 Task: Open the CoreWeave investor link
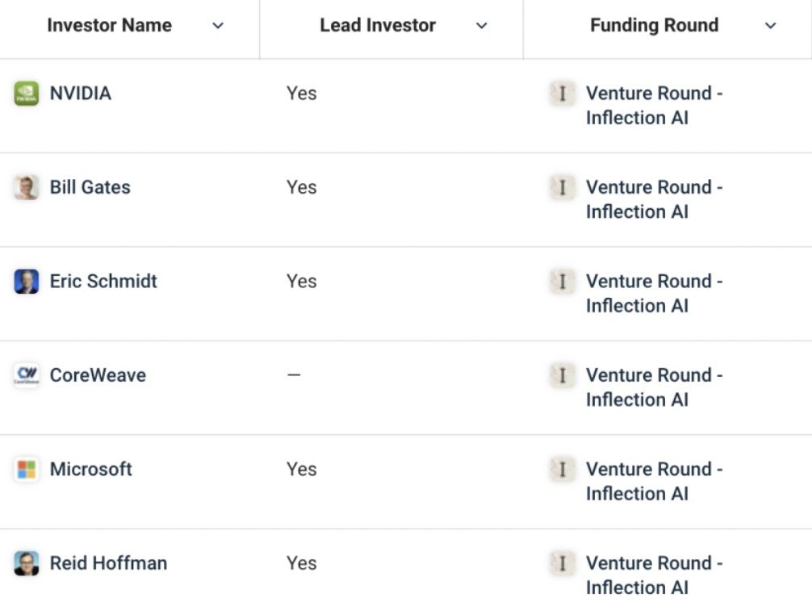tap(98, 375)
